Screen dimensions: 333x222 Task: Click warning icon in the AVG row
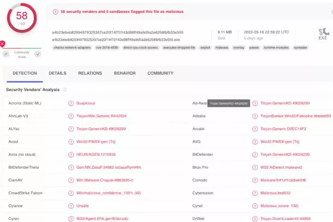tap(255, 141)
